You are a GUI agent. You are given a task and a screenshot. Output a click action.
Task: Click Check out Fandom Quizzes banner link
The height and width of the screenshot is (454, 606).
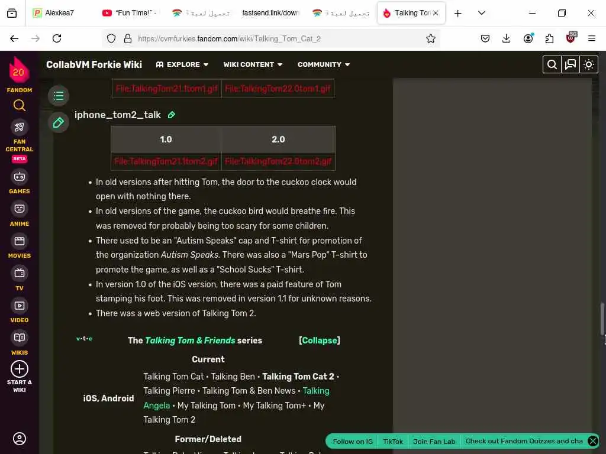coord(524,441)
